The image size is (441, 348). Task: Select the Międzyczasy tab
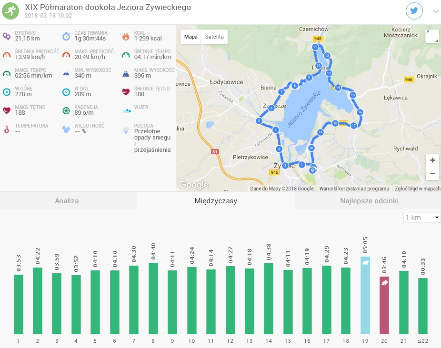(x=216, y=201)
